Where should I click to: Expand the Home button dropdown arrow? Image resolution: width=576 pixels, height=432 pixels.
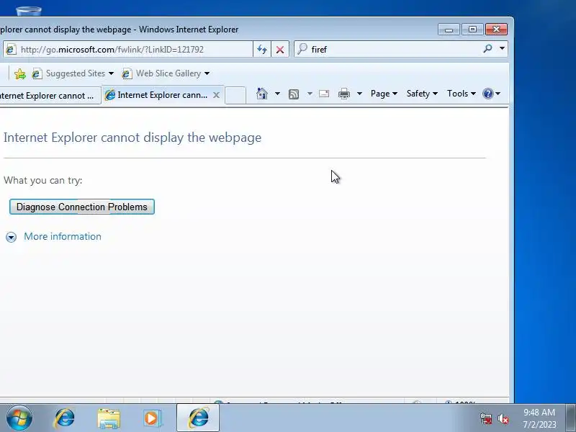point(277,94)
